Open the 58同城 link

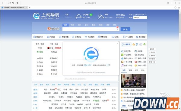40,58
